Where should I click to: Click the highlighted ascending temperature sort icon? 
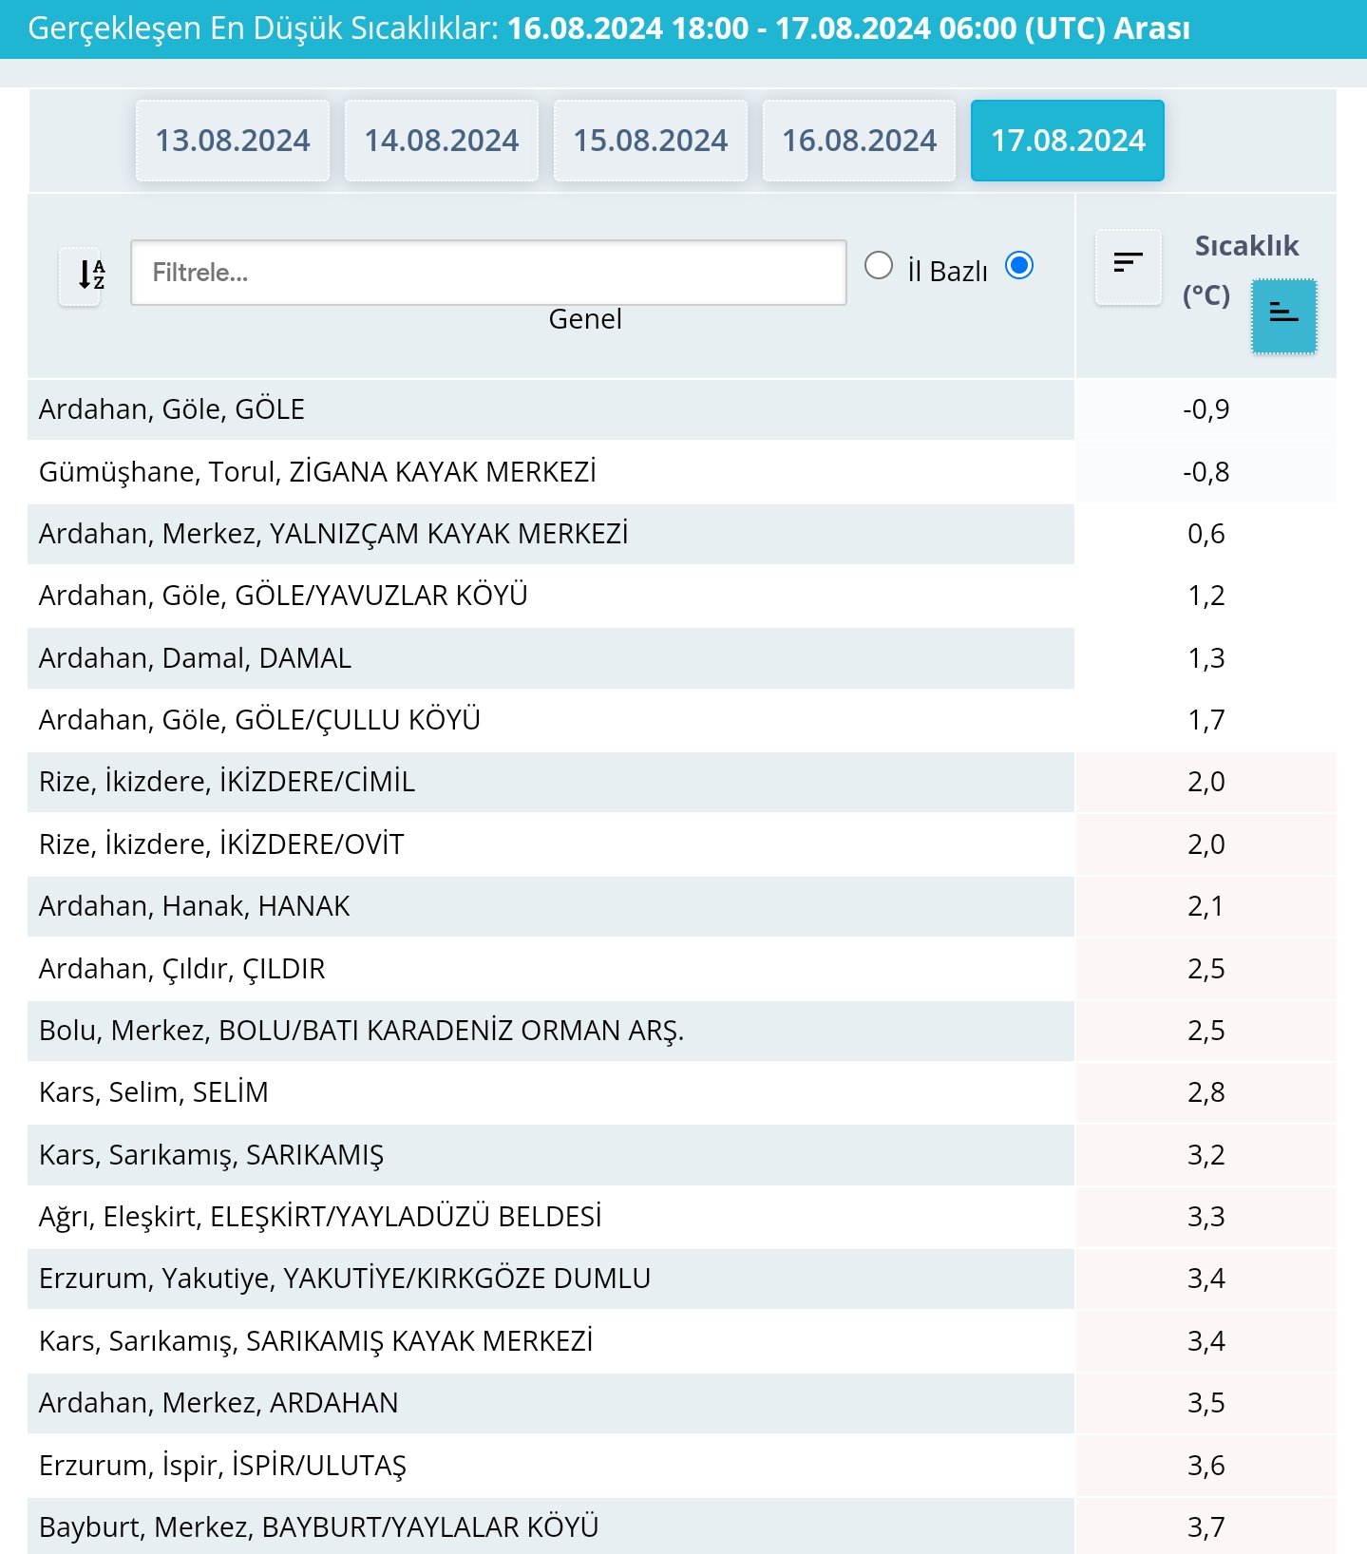(1283, 316)
